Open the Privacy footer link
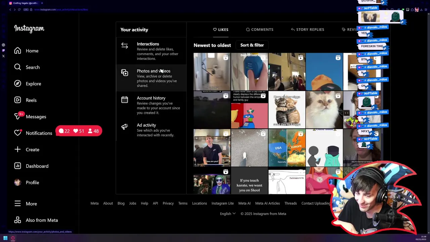Viewport: 430px width, 242px height. tap(168, 203)
